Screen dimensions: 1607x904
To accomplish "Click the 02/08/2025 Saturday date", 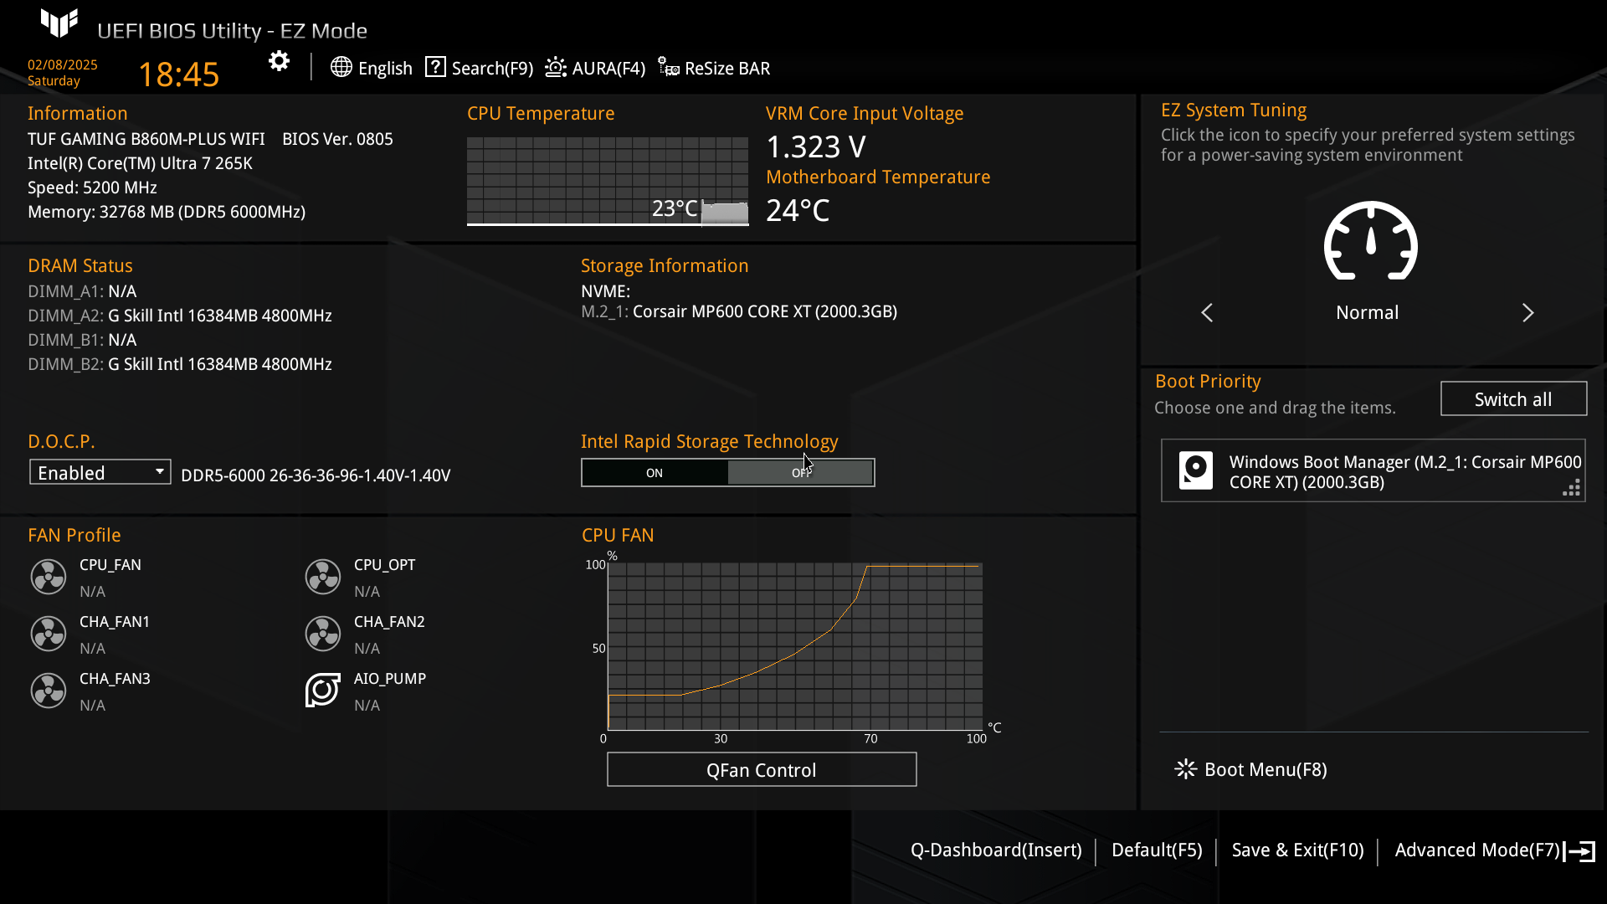I will [x=62, y=73].
